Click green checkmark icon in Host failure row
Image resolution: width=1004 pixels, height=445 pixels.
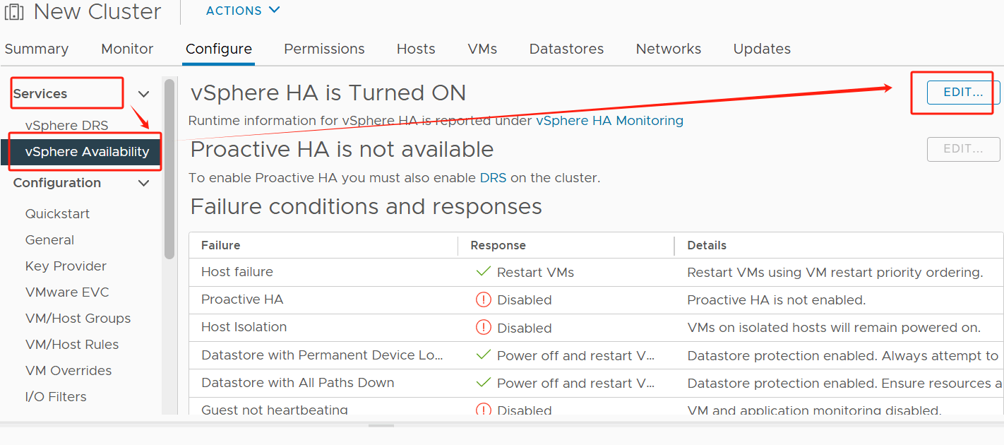coord(483,271)
